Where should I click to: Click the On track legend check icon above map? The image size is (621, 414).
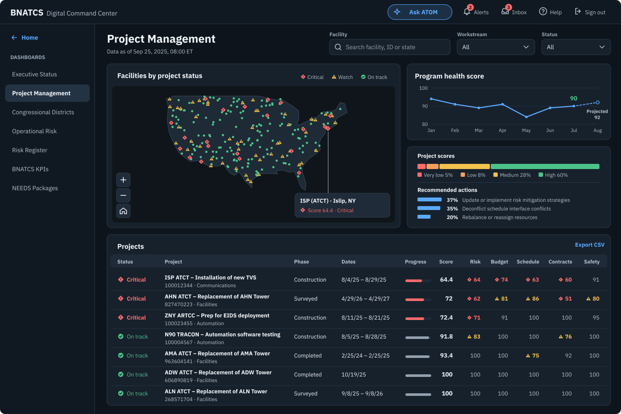tap(363, 77)
